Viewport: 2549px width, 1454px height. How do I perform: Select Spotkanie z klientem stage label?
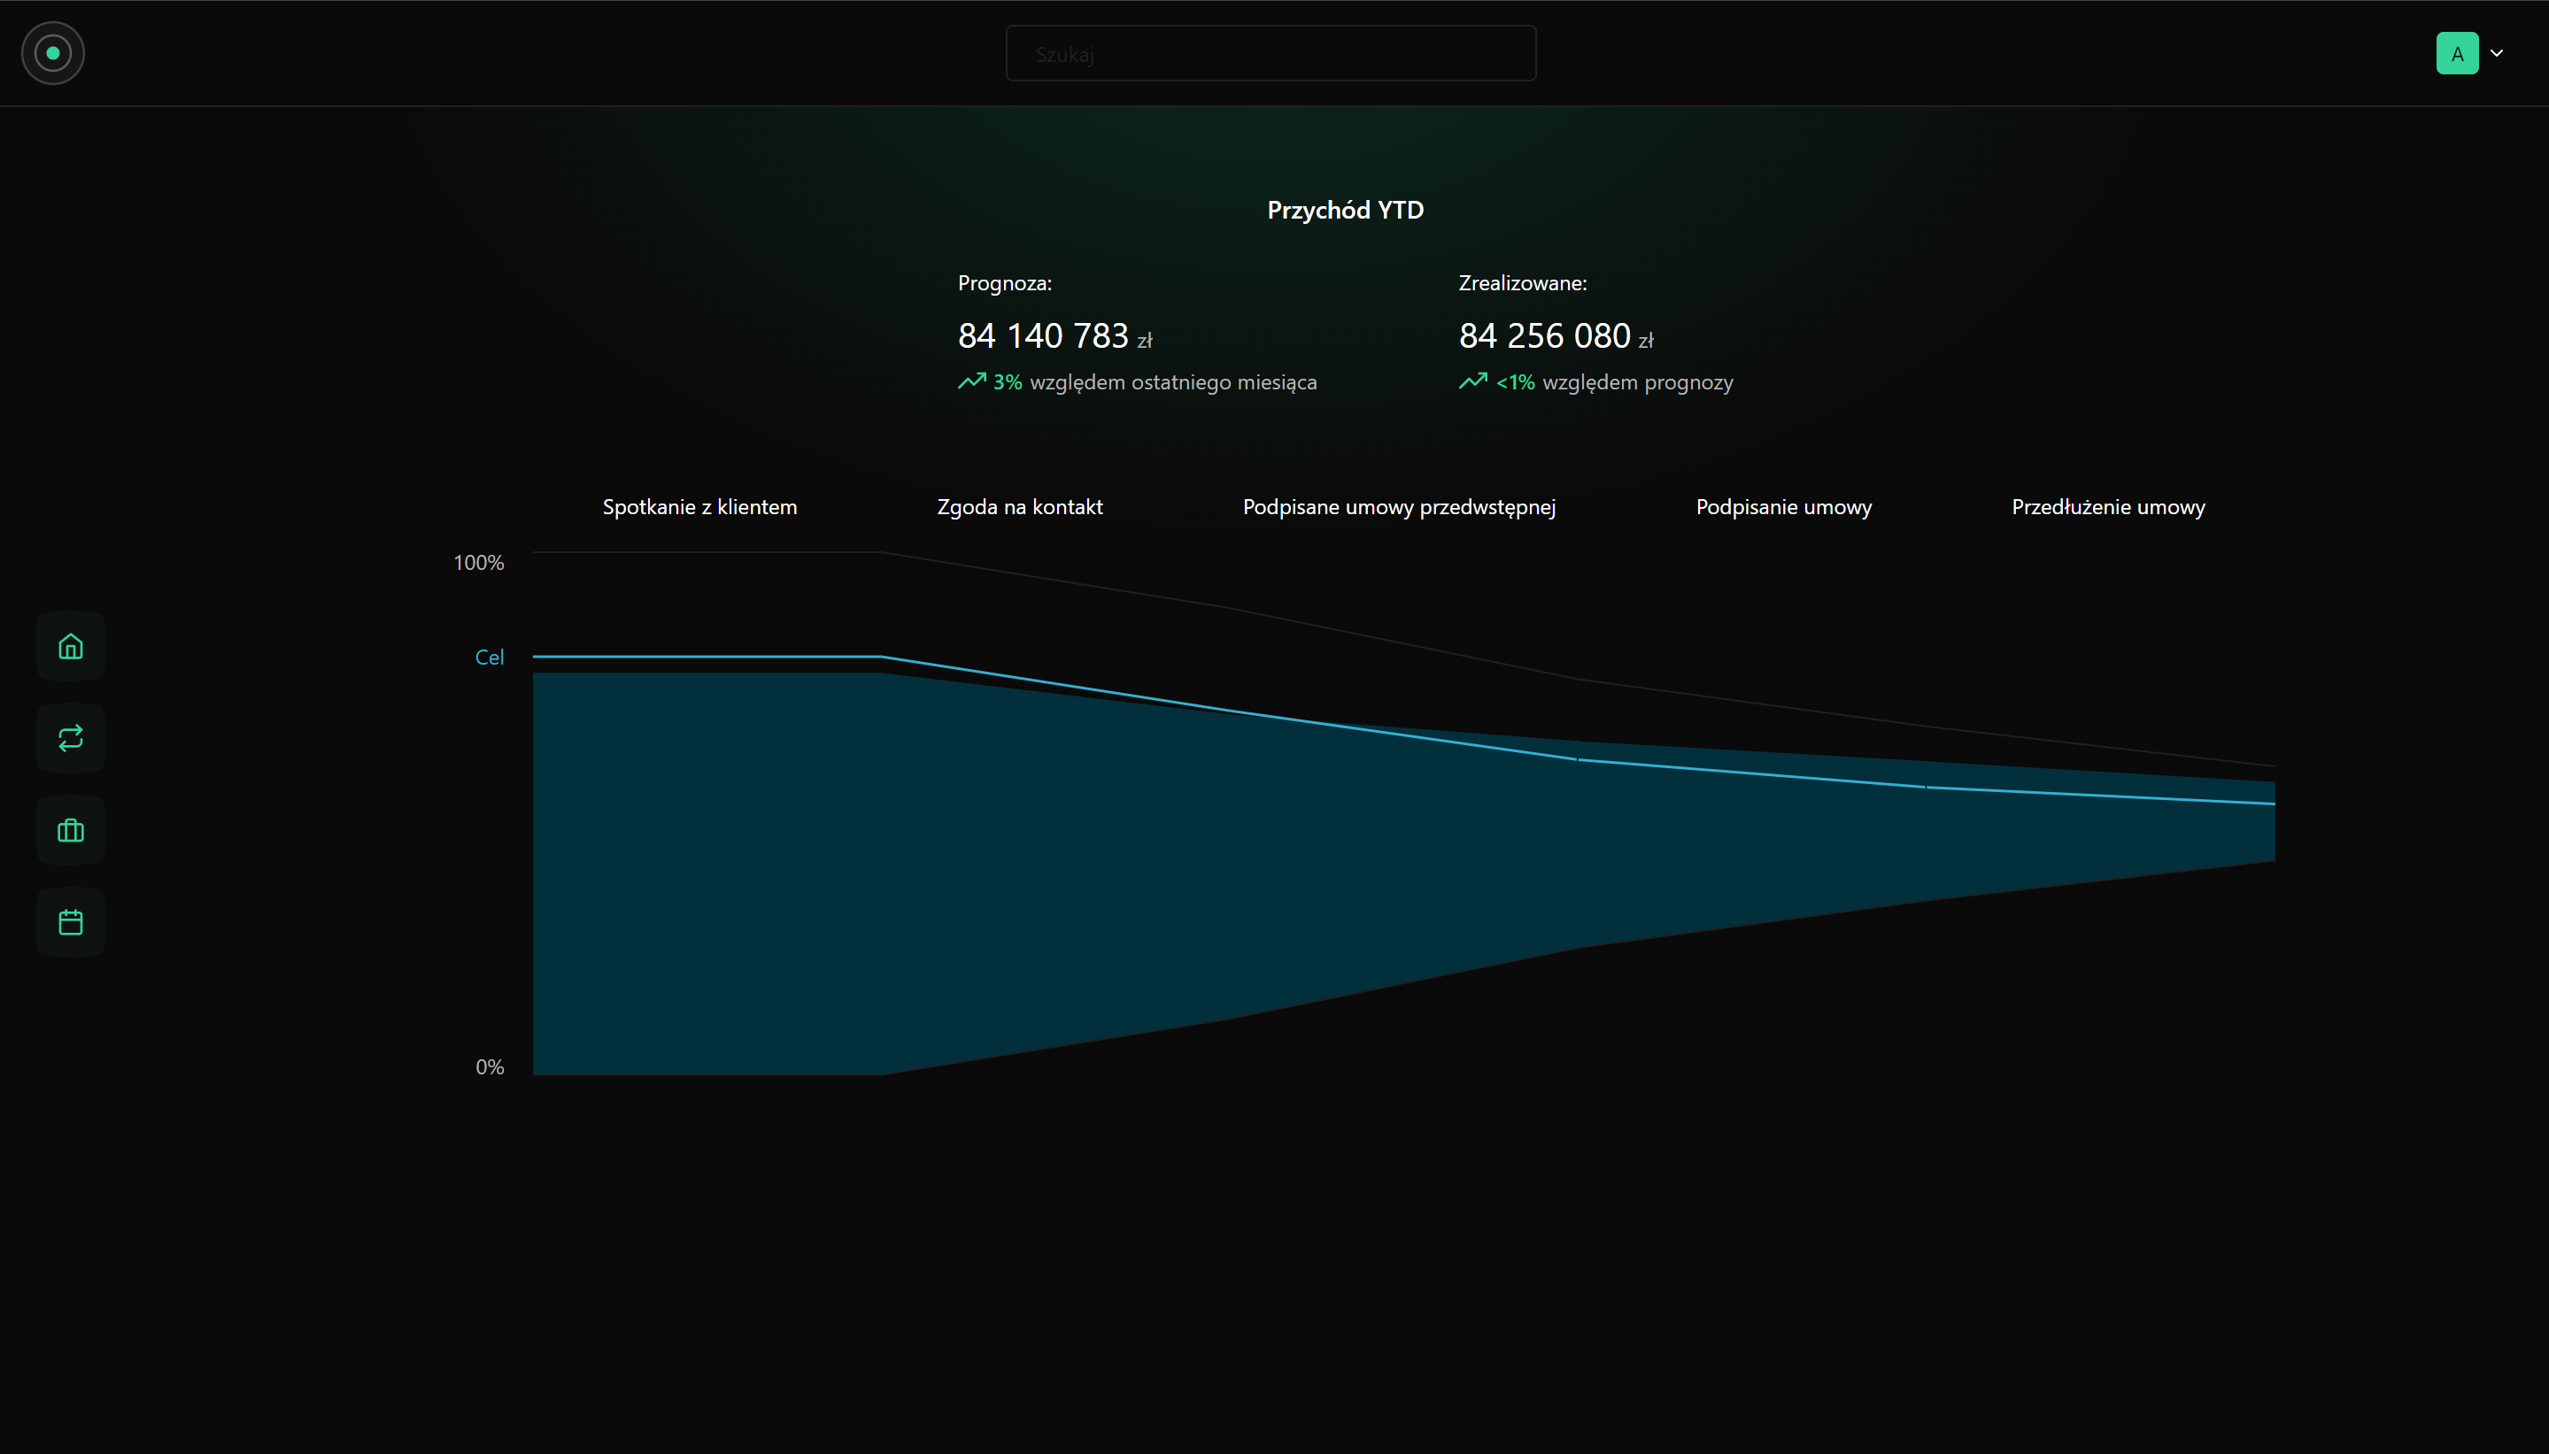pyautogui.click(x=699, y=507)
